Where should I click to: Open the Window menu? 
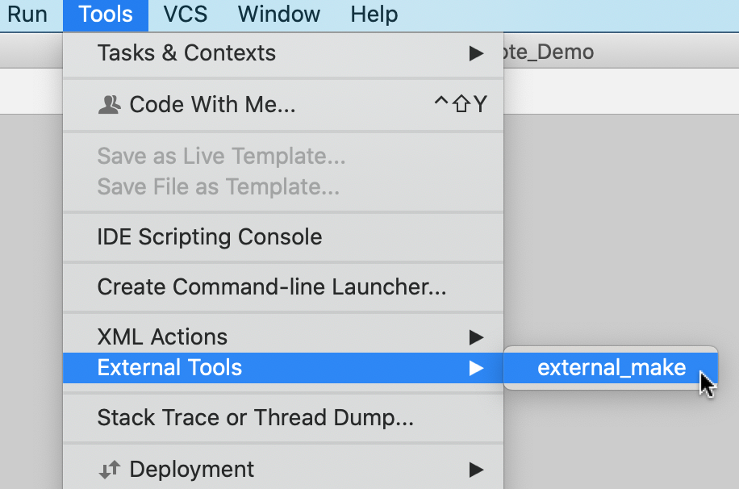click(278, 14)
